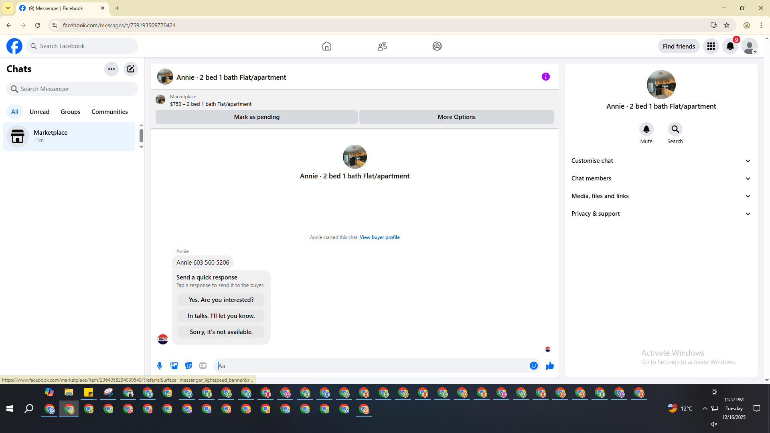Viewport: 770px width, 433px height.
Task: Open the Friends icon in top navigation
Action: coord(382,46)
